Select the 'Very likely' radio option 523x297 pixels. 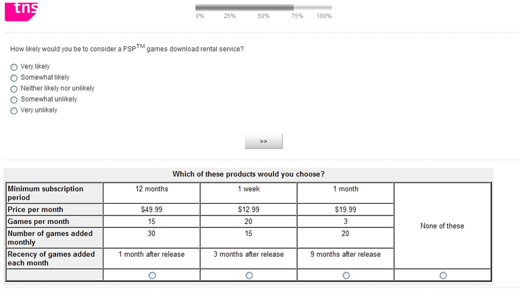[x=14, y=66]
